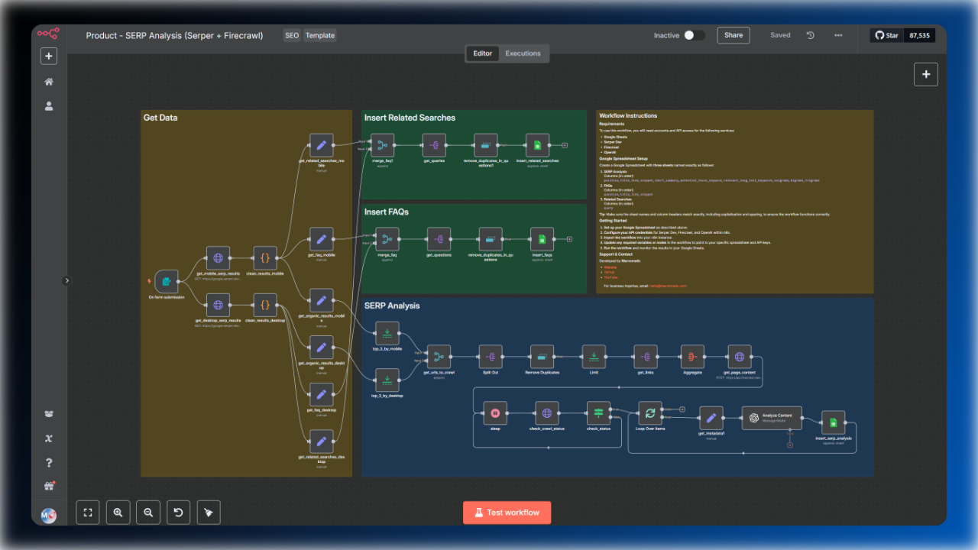The height and width of the screenshot is (550, 978).
Task: Select the merge_faq merge node
Action: [387, 239]
